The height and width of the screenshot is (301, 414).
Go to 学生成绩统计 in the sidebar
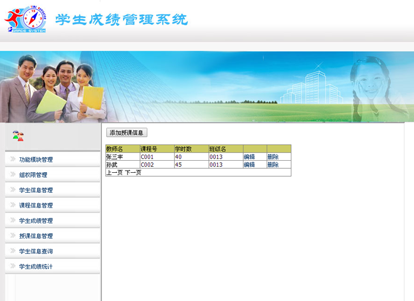pyautogui.click(x=36, y=266)
